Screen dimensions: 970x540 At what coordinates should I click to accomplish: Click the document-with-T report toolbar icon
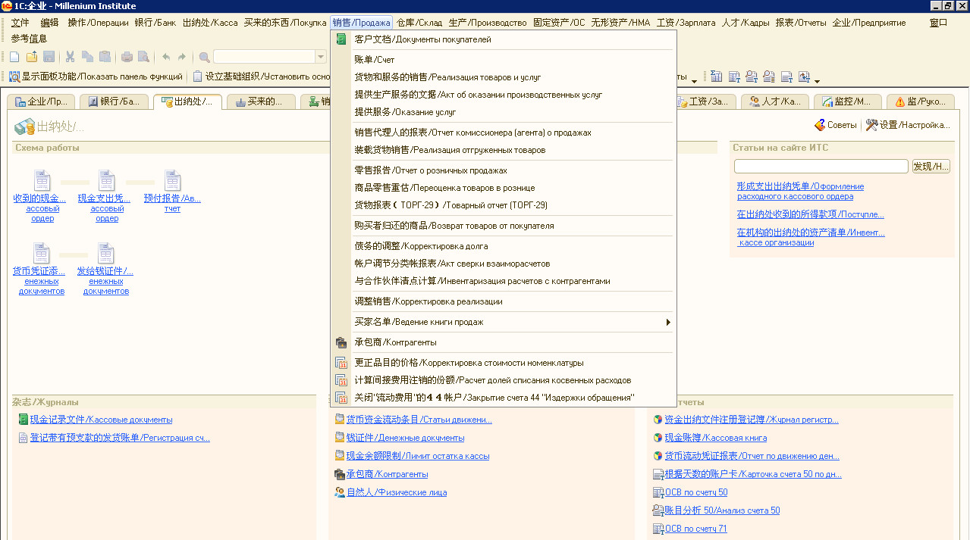(786, 76)
